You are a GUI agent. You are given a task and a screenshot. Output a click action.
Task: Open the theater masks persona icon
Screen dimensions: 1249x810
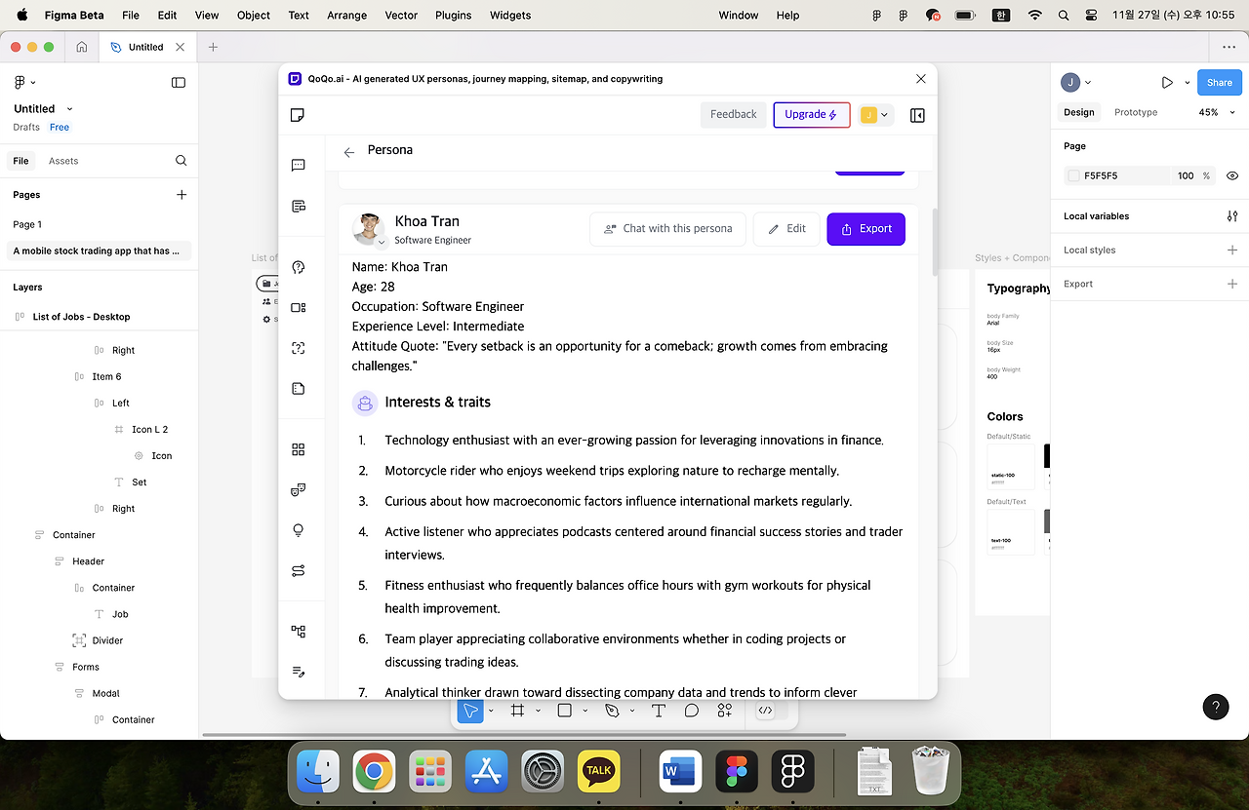click(x=299, y=489)
